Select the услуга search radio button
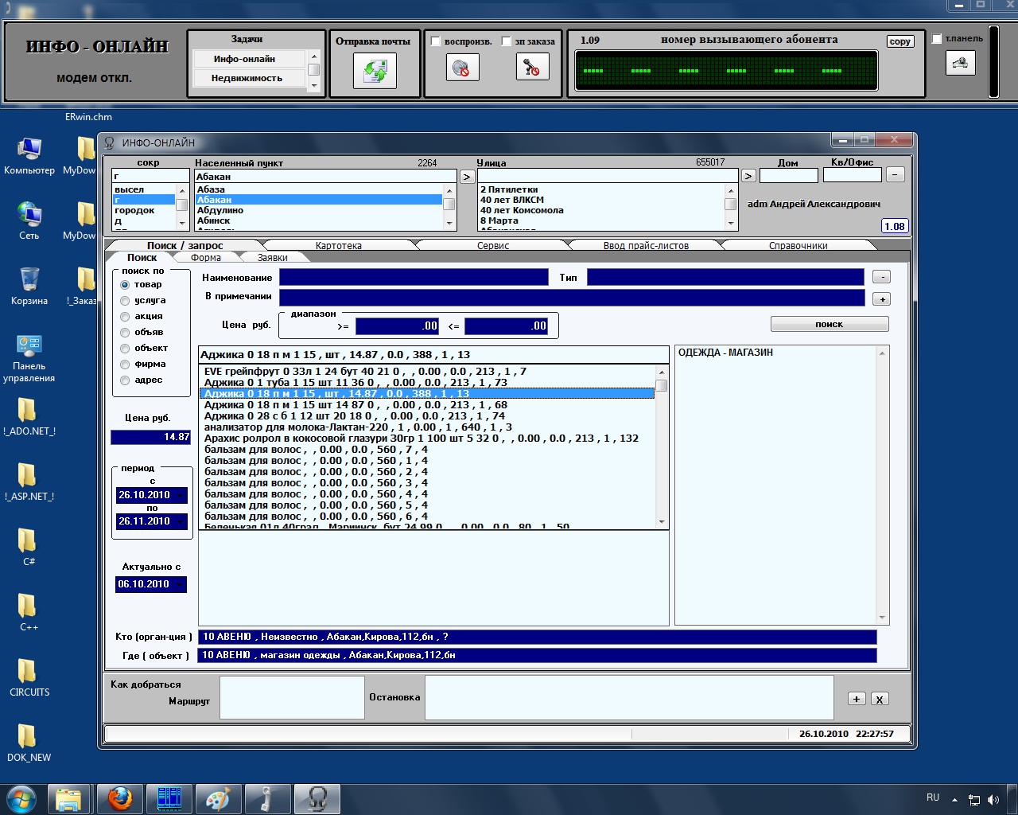The image size is (1018, 815). pyautogui.click(x=125, y=301)
